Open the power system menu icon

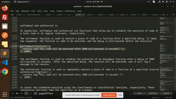click(170, 2)
